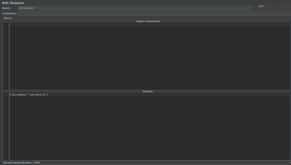This screenshot has height=165, width=291.
Task: Open the Record Query Results dropdown showing False
Action: point(162,163)
